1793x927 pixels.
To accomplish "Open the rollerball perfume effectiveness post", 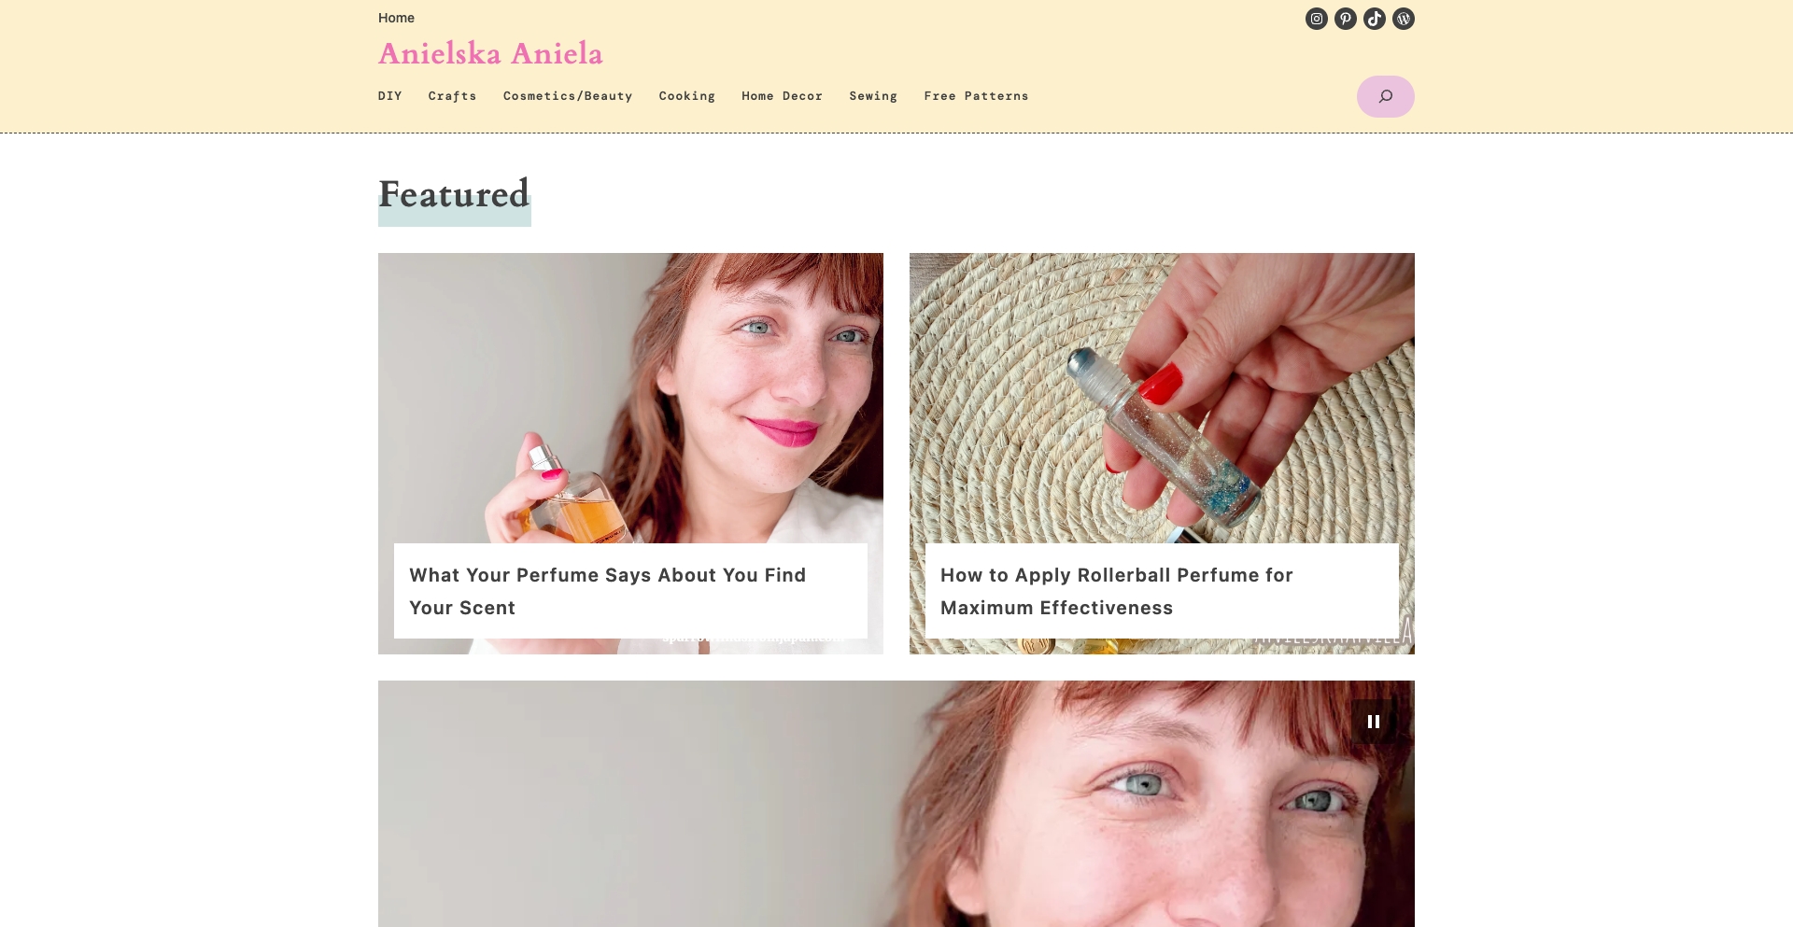I will tap(1116, 591).
